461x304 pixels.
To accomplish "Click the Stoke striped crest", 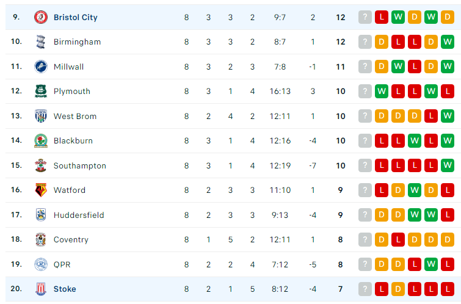I will [x=41, y=289].
